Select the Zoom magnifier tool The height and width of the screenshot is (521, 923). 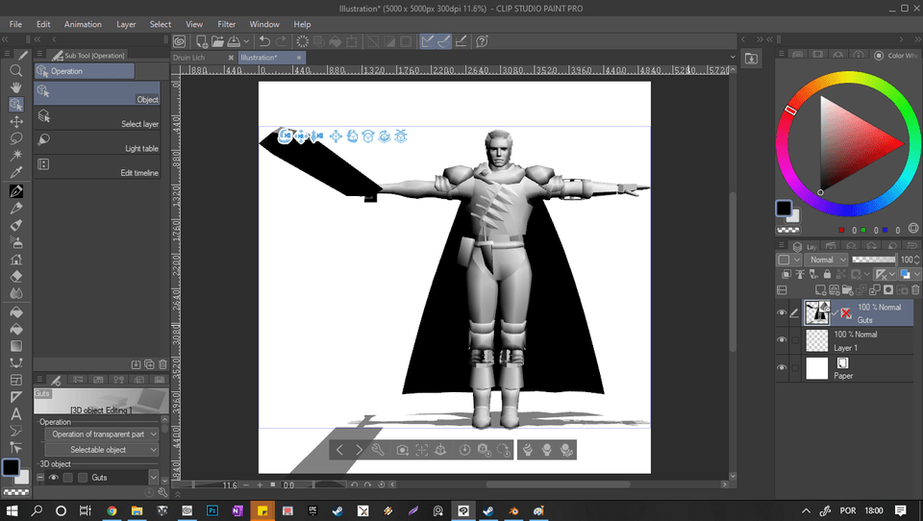[x=16, y=70]
